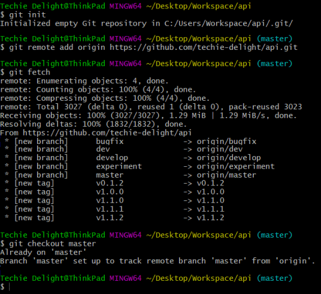Click the 'experiment' branch name in the middle column

coord(119,166)
